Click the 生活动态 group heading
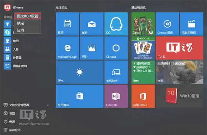The height and width of the screenshot is (135, 207). click(x=61, y=8)
